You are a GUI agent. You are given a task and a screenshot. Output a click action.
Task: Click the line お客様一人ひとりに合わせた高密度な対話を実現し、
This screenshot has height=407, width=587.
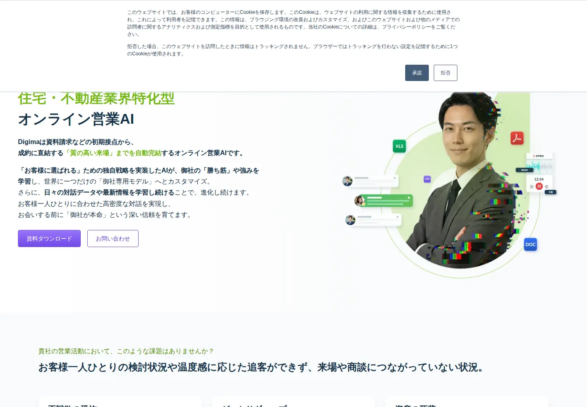click(x=95, y=203)
